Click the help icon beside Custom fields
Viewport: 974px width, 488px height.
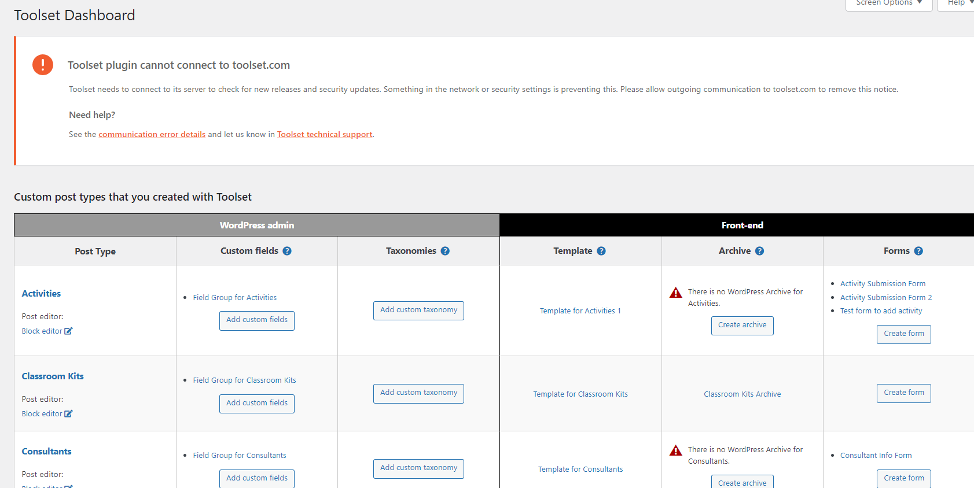pyautogui.click(x=287, y=251)
